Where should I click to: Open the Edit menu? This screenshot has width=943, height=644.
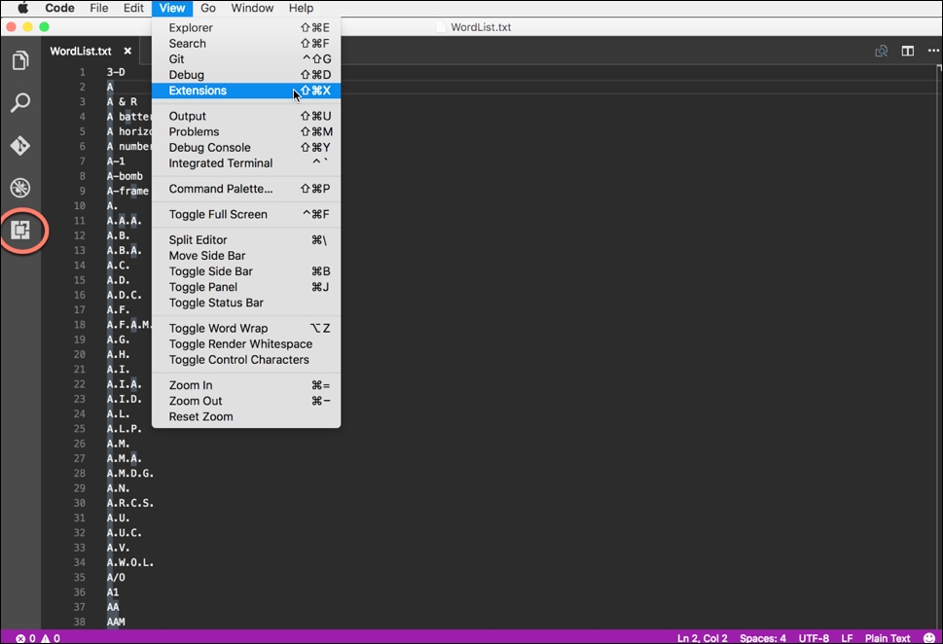pyautogui.click(x=133, y=8)
